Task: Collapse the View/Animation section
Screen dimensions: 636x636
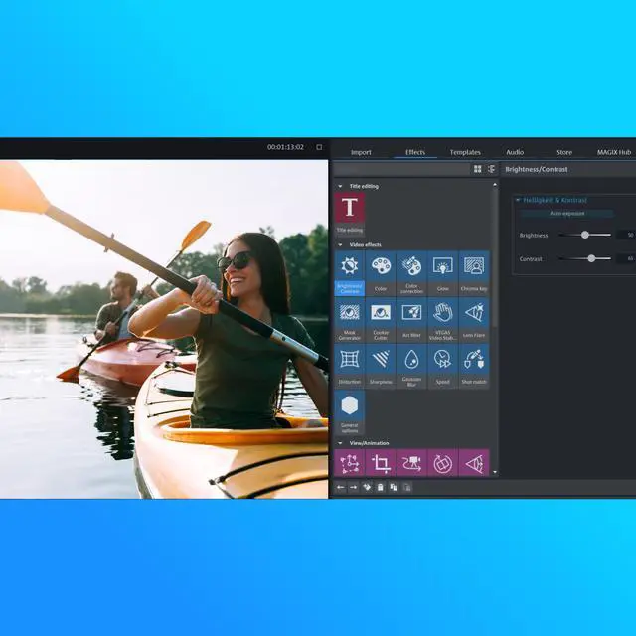Action: [x=340, y=443]
